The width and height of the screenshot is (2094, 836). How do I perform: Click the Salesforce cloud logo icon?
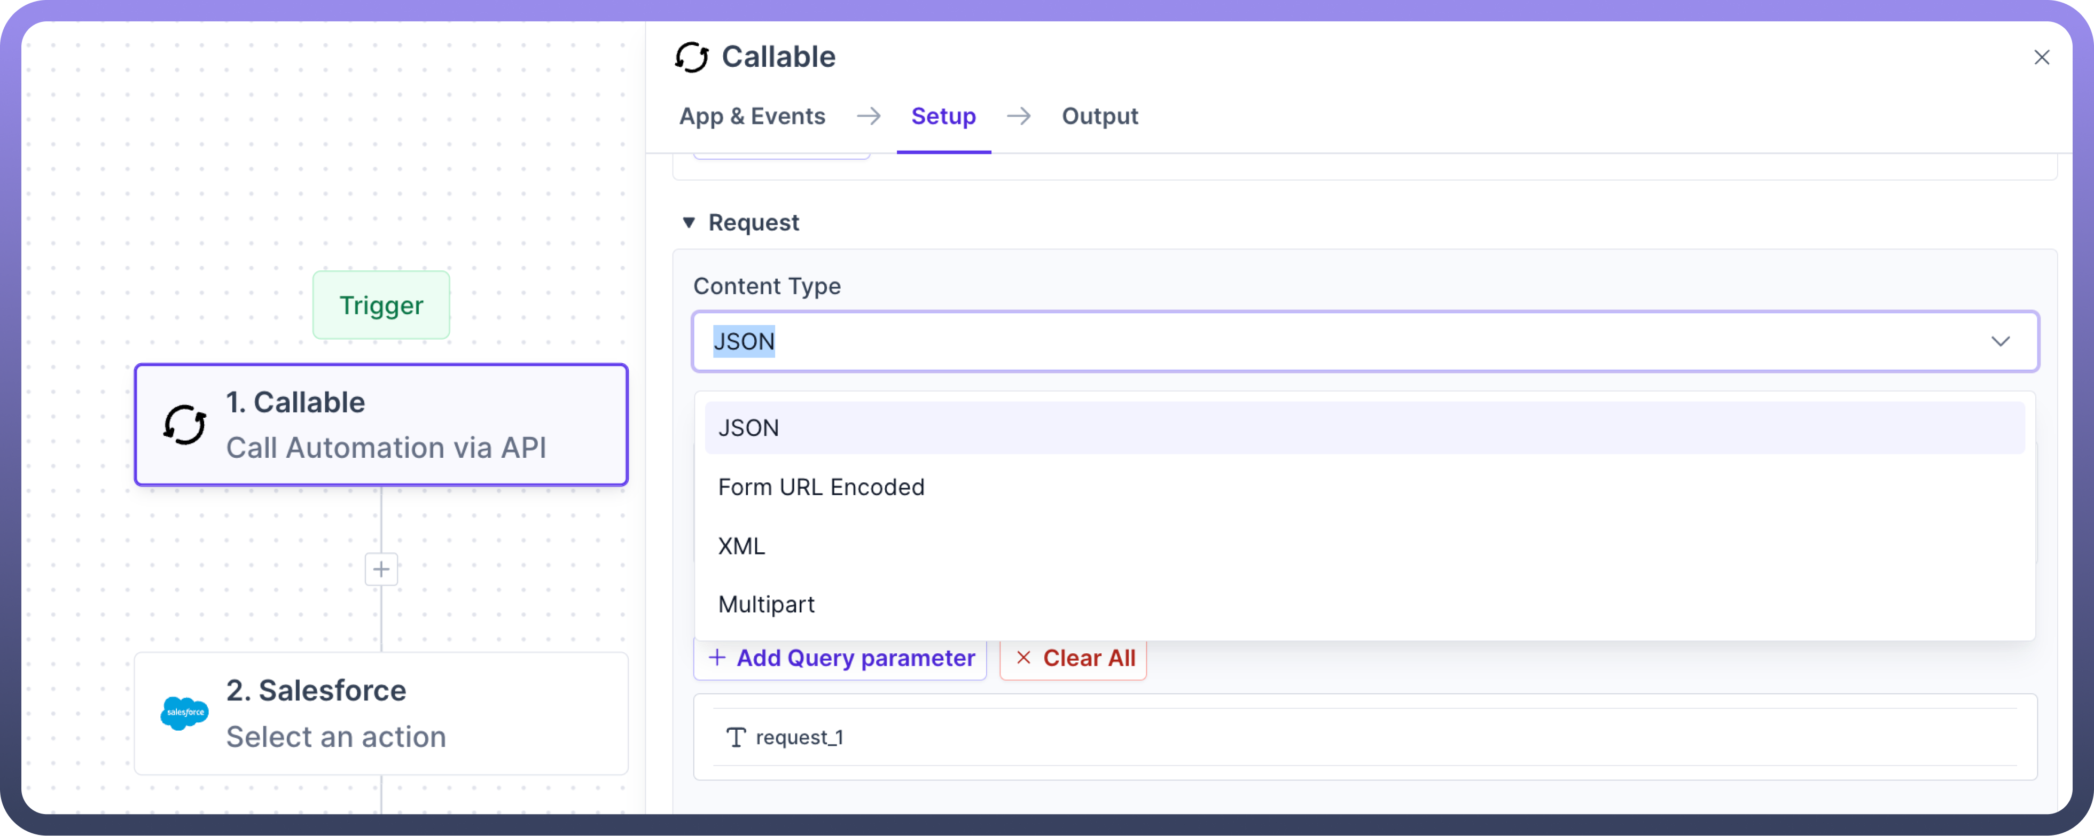(x=184, y=713)
